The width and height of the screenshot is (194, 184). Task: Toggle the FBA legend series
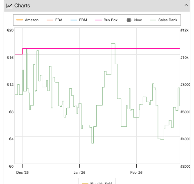click(x=54, y=20)
